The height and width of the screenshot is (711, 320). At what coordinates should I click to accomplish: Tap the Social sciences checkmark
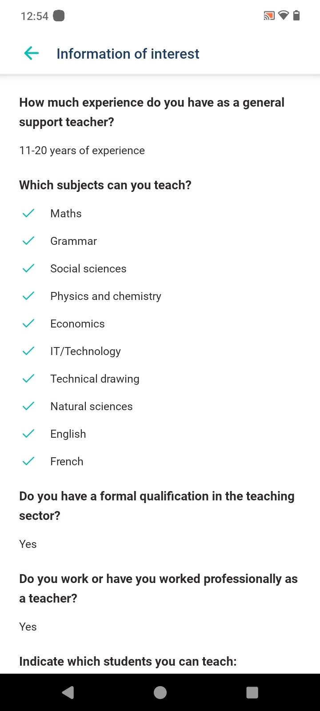point(28,269)
